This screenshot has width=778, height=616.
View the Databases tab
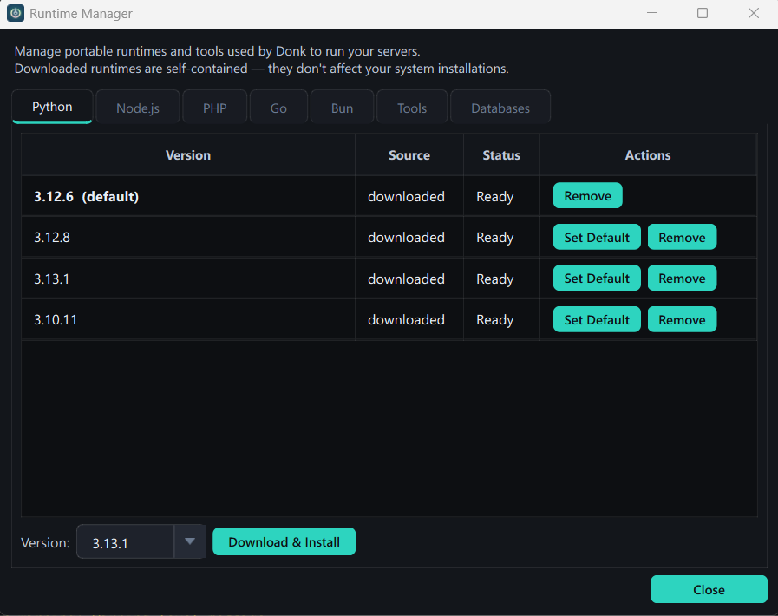coord(500,107)
